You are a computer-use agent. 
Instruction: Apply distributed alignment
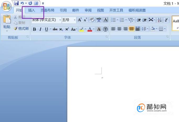[138, 29]
